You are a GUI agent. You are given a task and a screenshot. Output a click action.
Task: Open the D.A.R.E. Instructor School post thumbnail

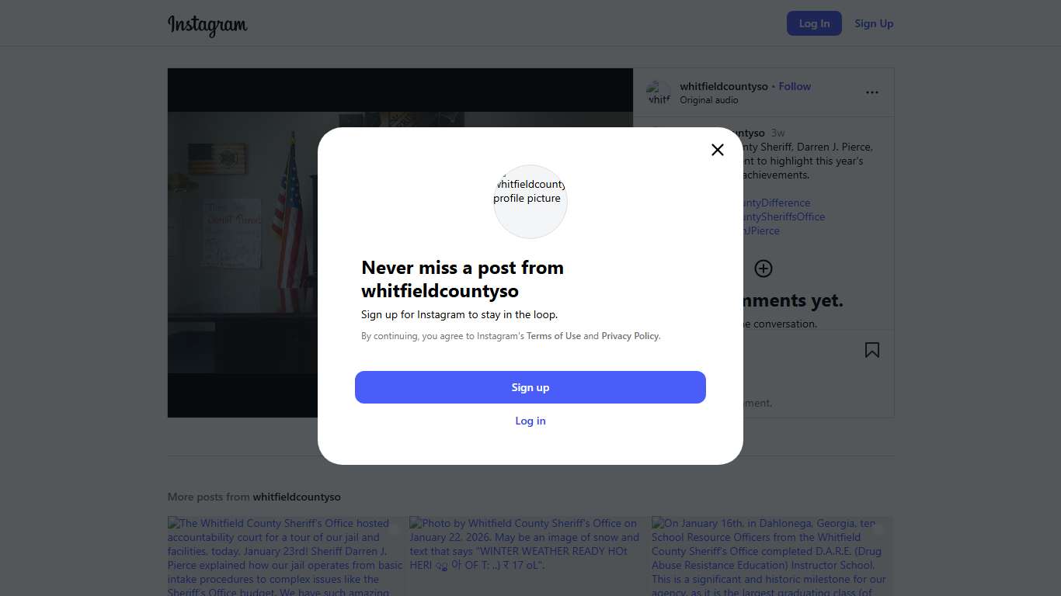[771, 556]
